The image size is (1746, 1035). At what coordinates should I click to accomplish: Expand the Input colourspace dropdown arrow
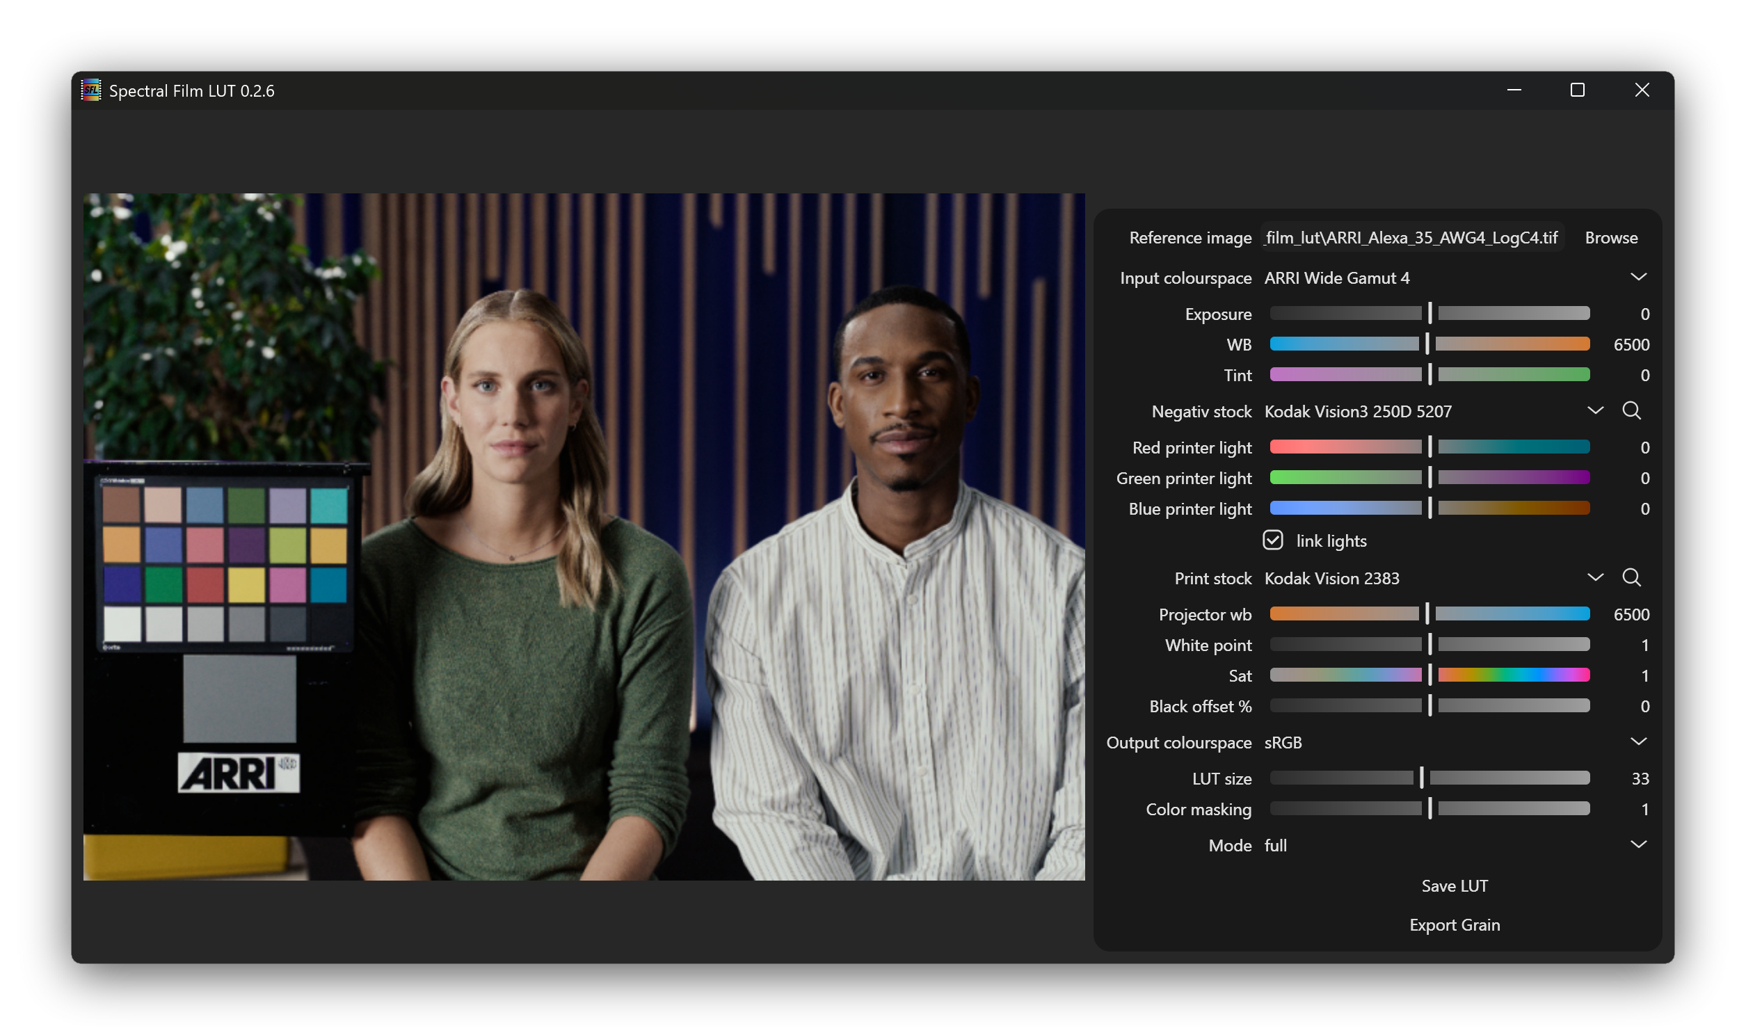[x=1638, y=277]
